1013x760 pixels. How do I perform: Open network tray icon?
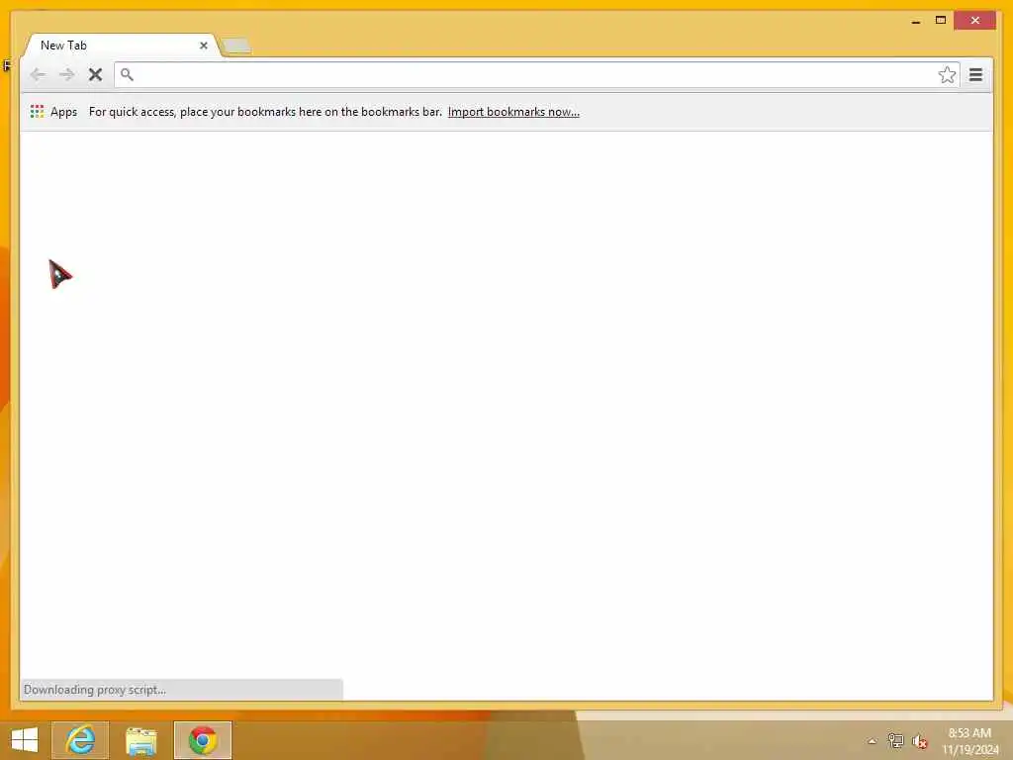pyautogui.click(x=895, y=740)
